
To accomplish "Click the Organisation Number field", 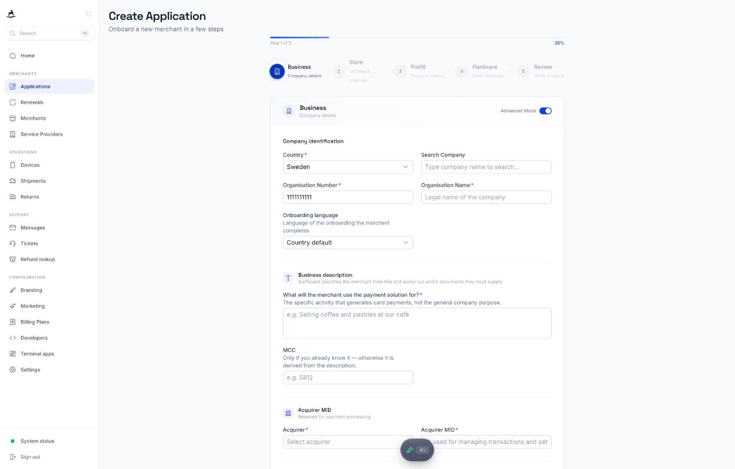I will (348, 197).
